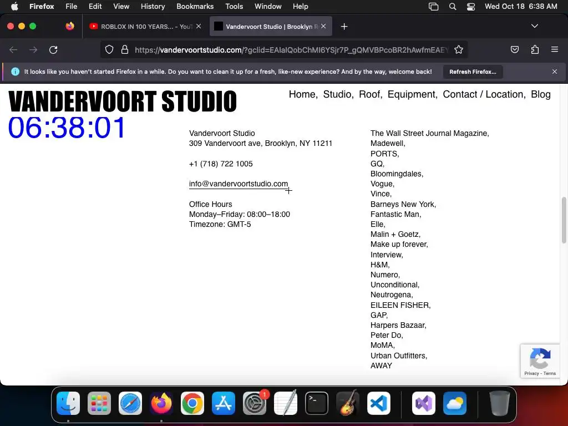Screen dimensions: 568x426
Task: Open Launchpad from the Dock
Action: pos(99,403)
